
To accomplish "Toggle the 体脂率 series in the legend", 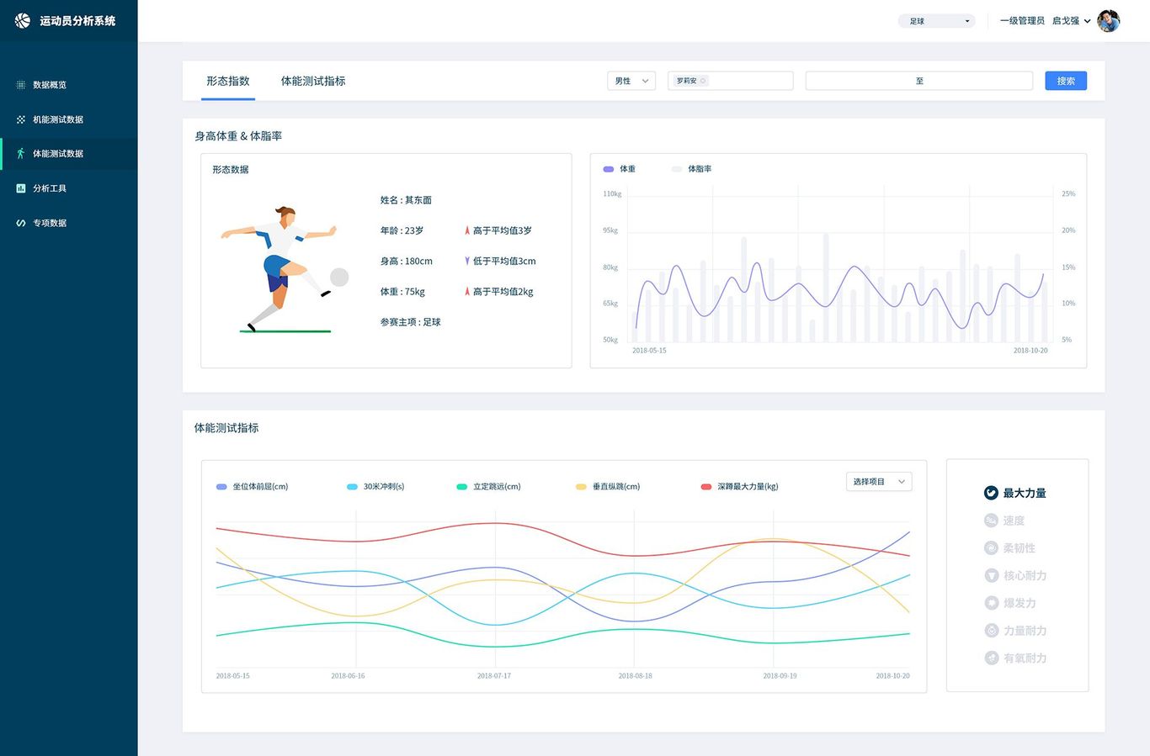I will coord(691,169).
